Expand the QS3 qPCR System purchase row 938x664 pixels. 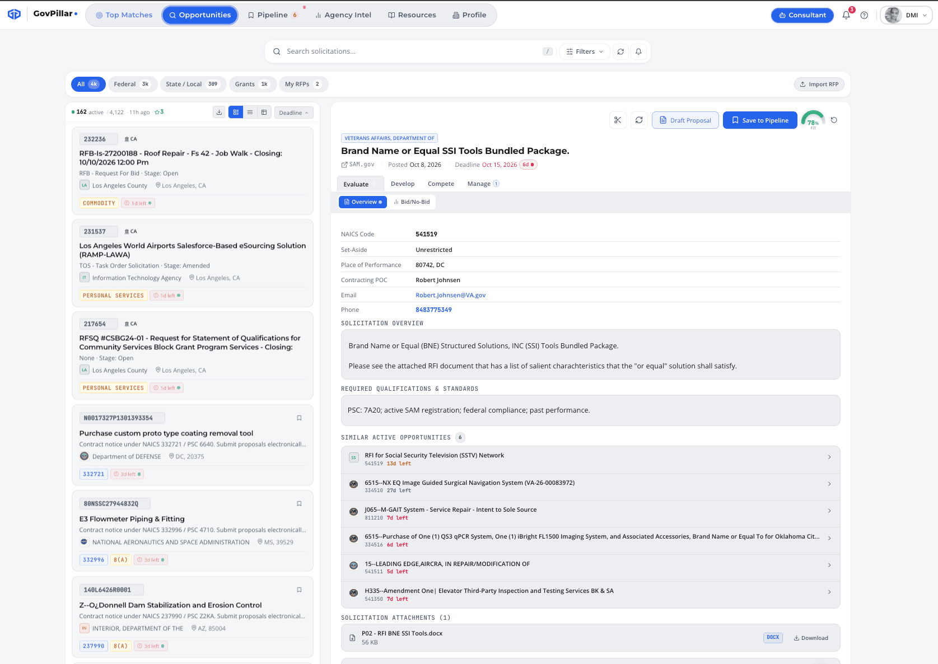(590, 540)
